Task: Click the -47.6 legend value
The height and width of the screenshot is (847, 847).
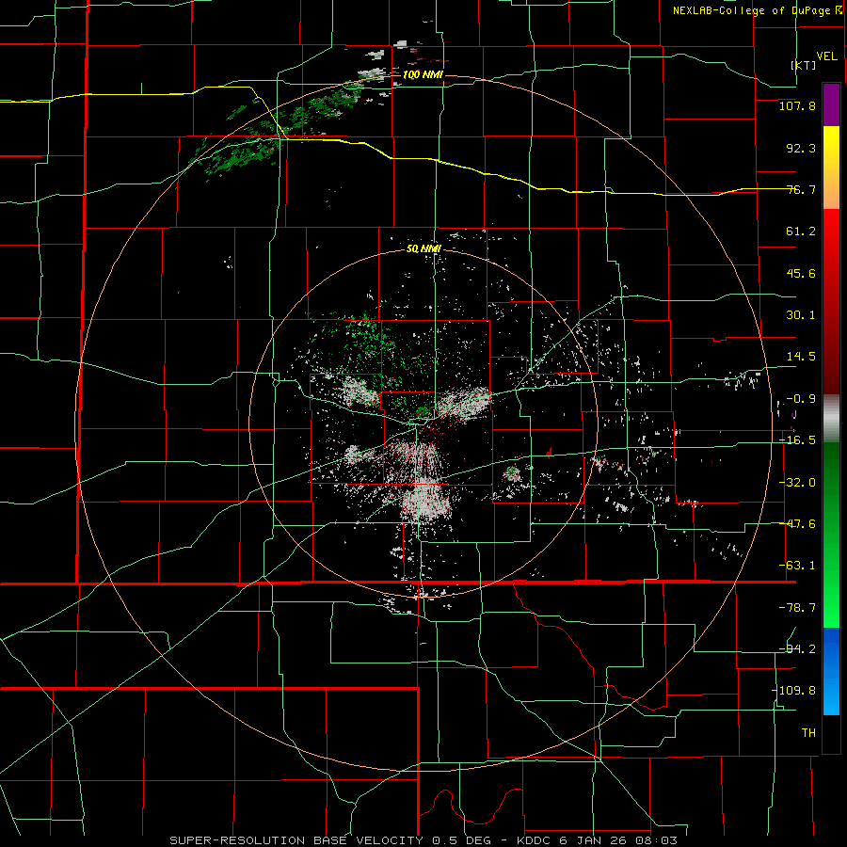Action: pyautogui.click(x=797, y=524)
